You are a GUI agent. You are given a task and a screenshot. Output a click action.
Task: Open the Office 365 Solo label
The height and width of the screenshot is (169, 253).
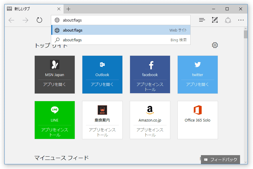(x=197, y=120)
